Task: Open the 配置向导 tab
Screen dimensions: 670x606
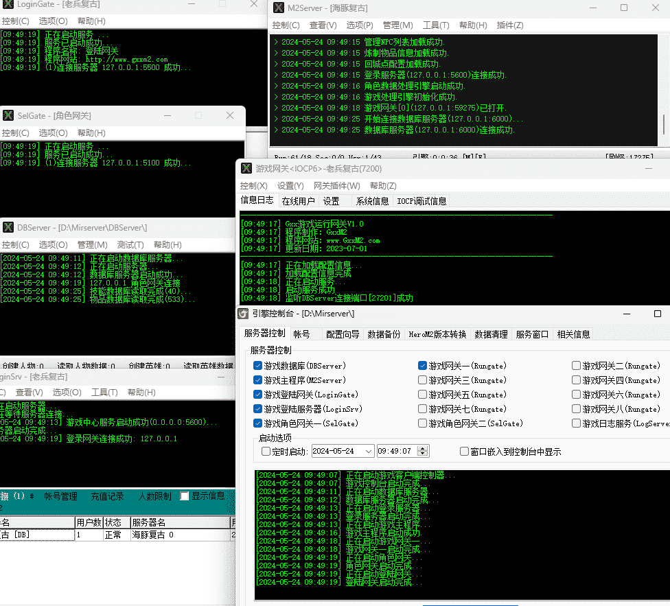Action: (x=343, y=334)
